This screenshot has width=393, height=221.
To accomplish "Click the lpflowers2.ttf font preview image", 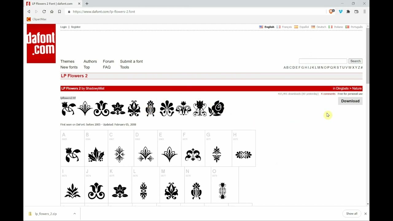I will click(x=143, y=108).
